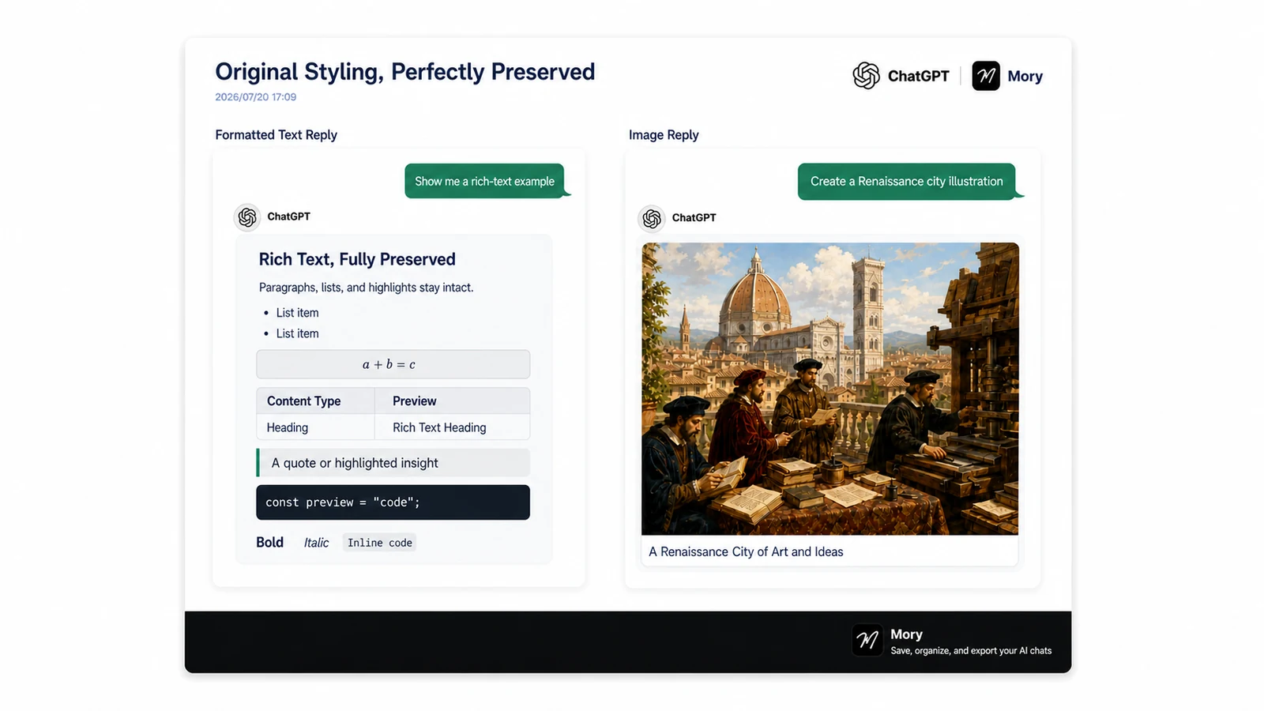Click 'ChatGPT' sender name in Image Reply
This screenshot has height=711, width=1264.
pyautogui.click(x=694, y=218)
